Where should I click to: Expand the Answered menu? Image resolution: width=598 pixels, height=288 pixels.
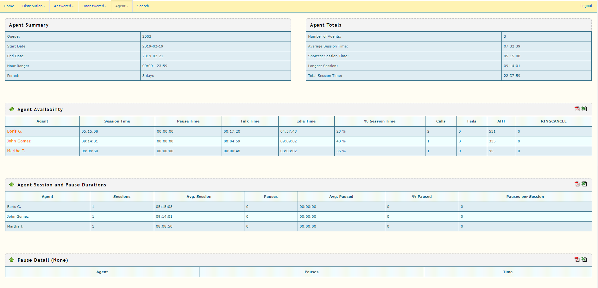pyautogui.click(x=64, y=6)
